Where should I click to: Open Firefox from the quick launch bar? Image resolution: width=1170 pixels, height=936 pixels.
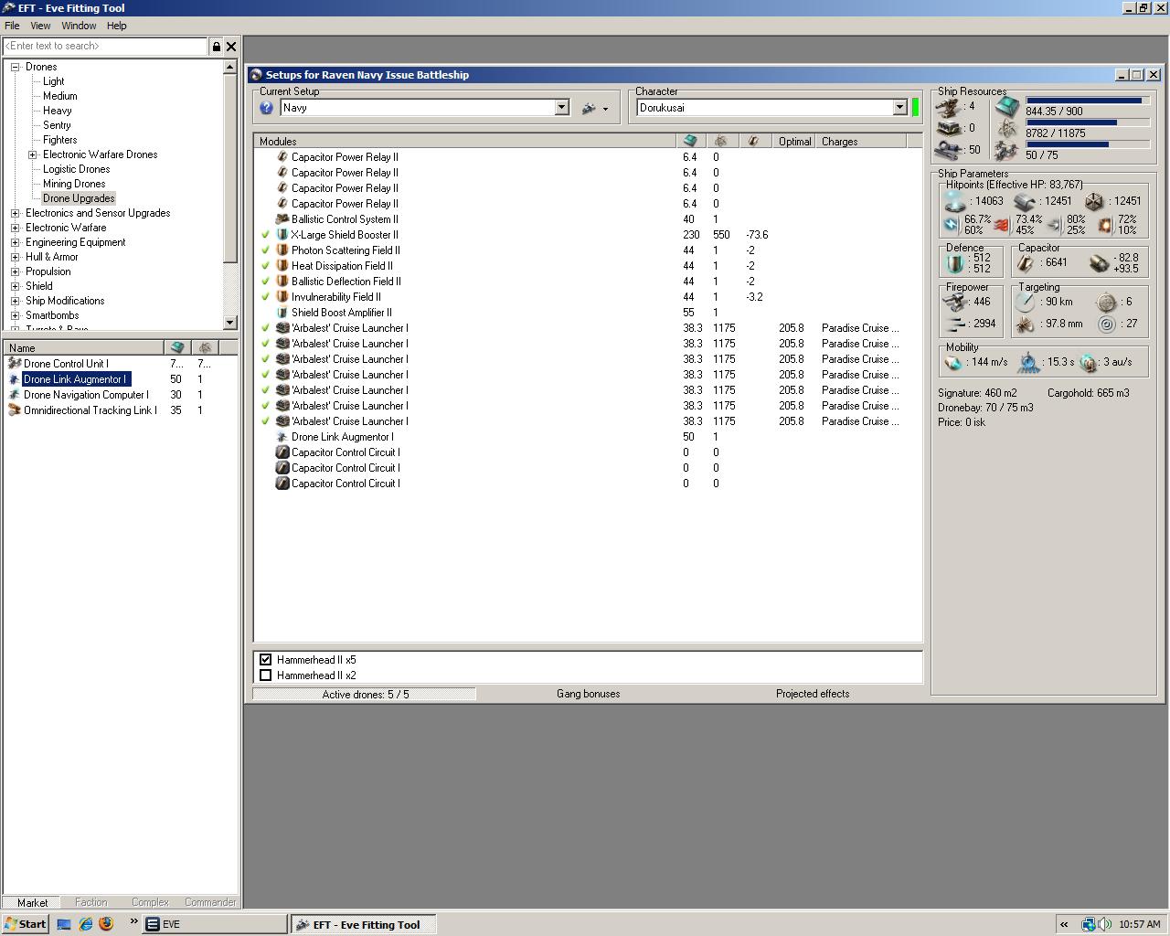pyautogui.click(x=106, y=924)
